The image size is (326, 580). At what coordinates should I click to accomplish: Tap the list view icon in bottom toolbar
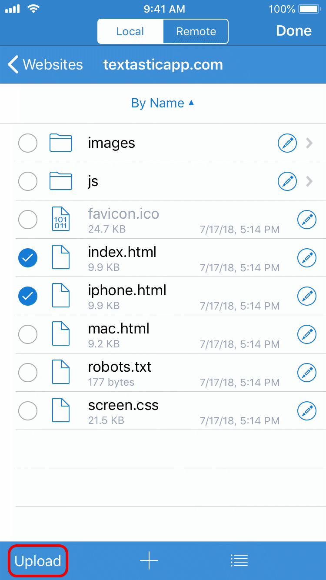(x=239, y=561)
